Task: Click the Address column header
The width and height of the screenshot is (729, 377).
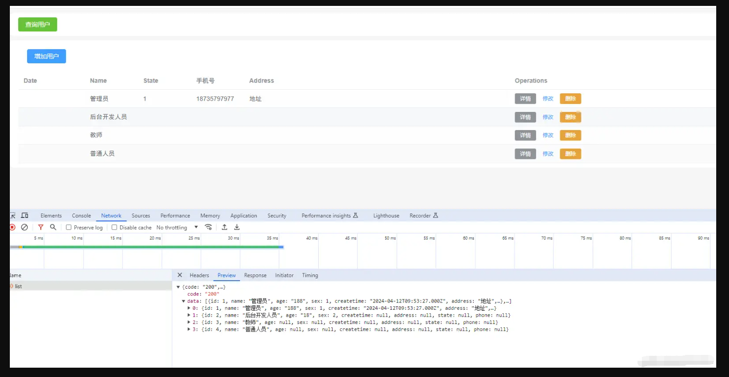Action: pos(262,81)
